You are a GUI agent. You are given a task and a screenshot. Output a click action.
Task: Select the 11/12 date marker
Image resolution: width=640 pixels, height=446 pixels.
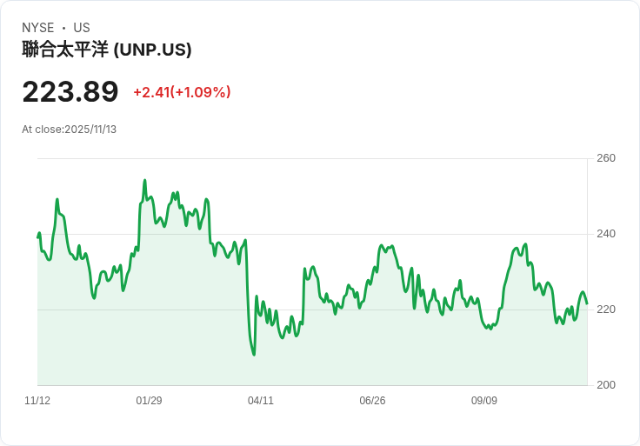pyautogui.click(x=37, y=401)
